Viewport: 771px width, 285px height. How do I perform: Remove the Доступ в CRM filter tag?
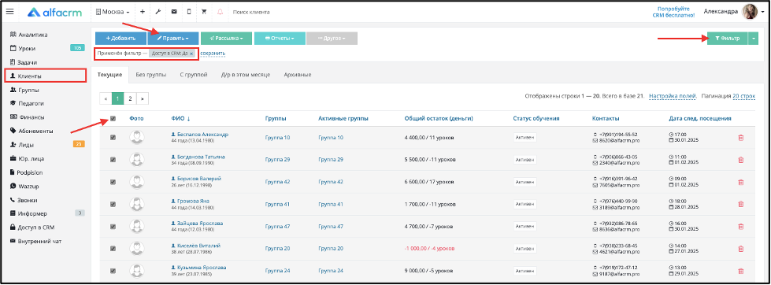[192, 54]
